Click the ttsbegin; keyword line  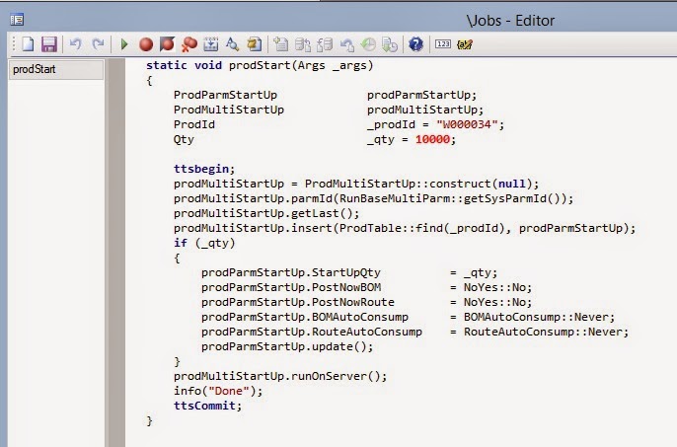point(204,169)
